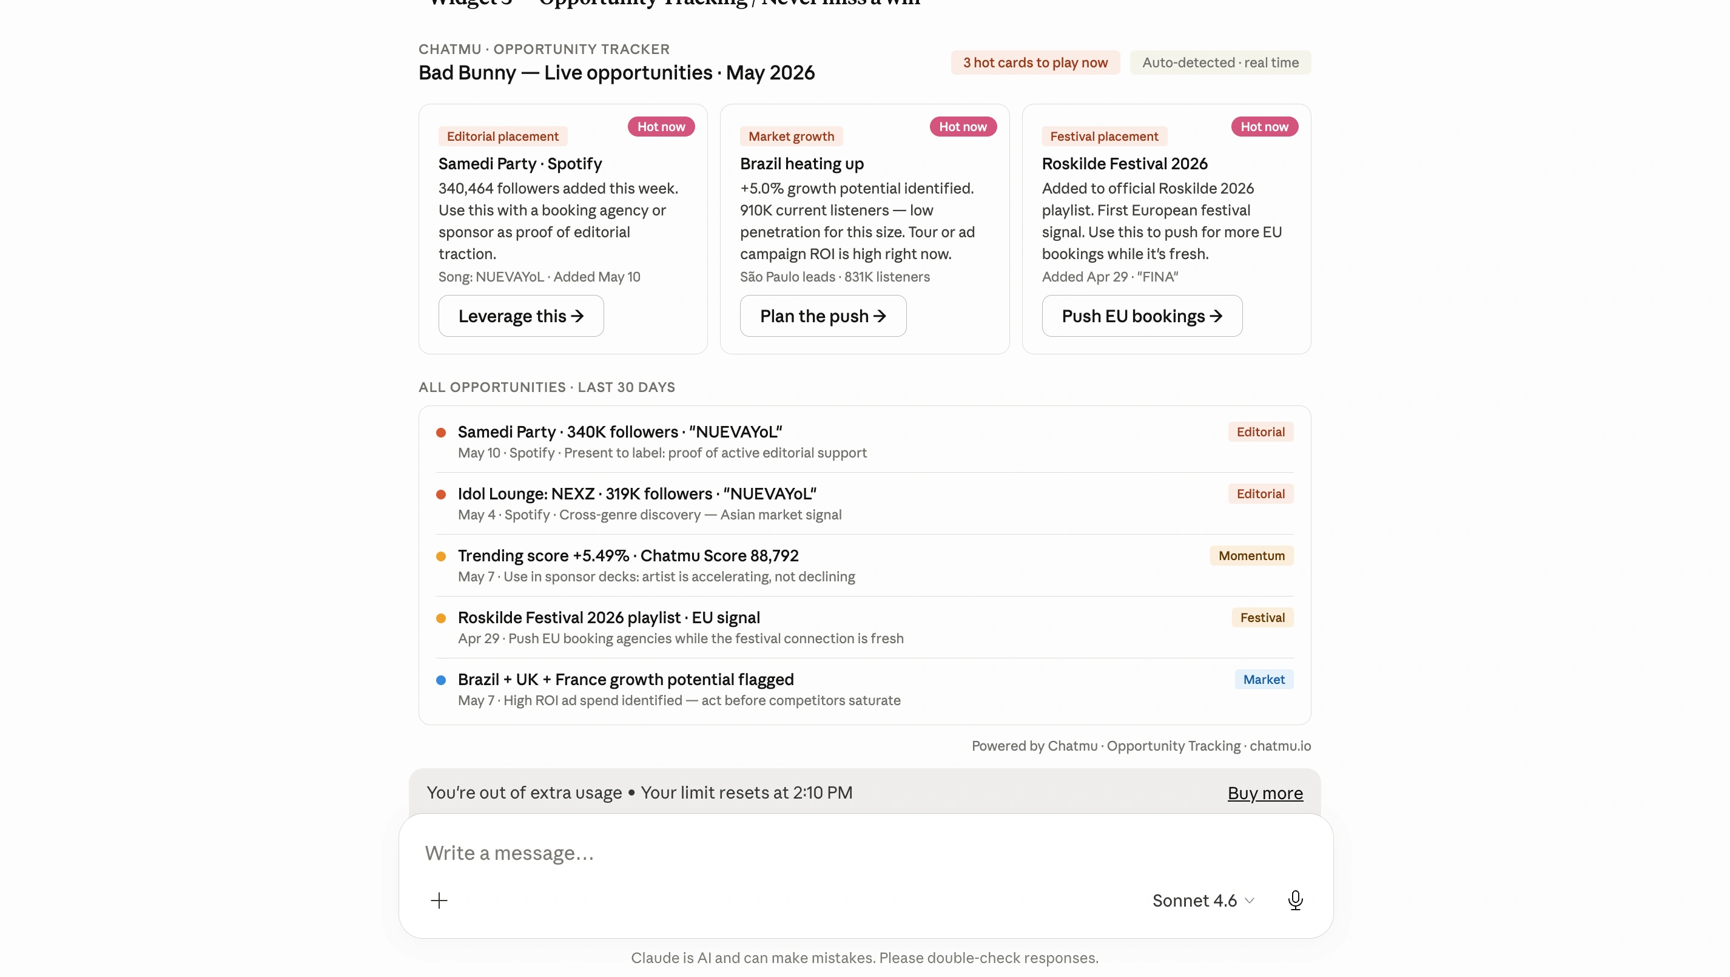
Task: Select the Market growth tag
Action: point(791,137)
